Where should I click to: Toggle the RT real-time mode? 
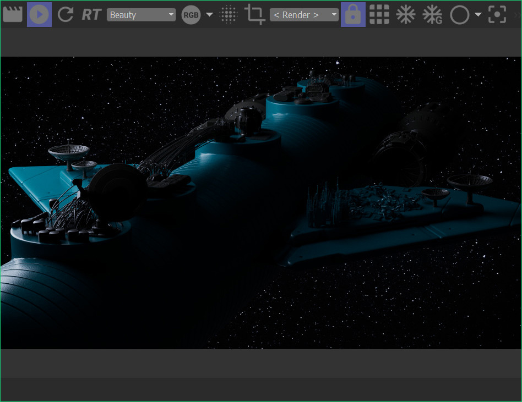click(91, 15)
